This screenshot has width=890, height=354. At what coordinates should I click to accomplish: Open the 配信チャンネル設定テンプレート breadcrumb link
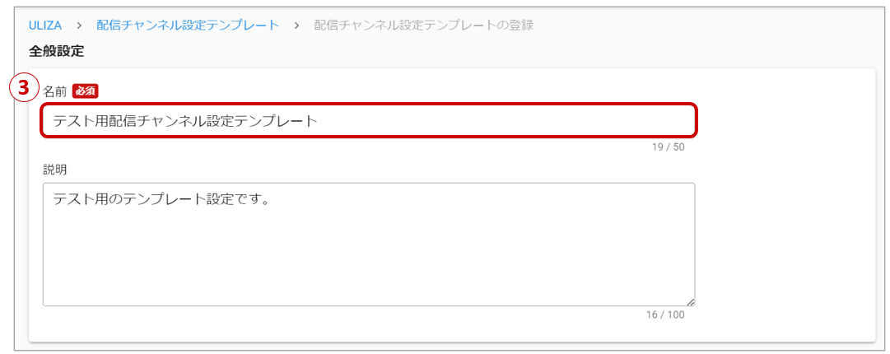pyautogui.click(x=188, y=25)
